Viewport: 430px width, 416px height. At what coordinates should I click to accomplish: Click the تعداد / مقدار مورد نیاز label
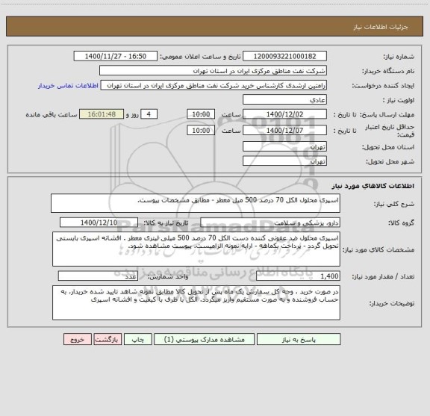coord(383,276)
